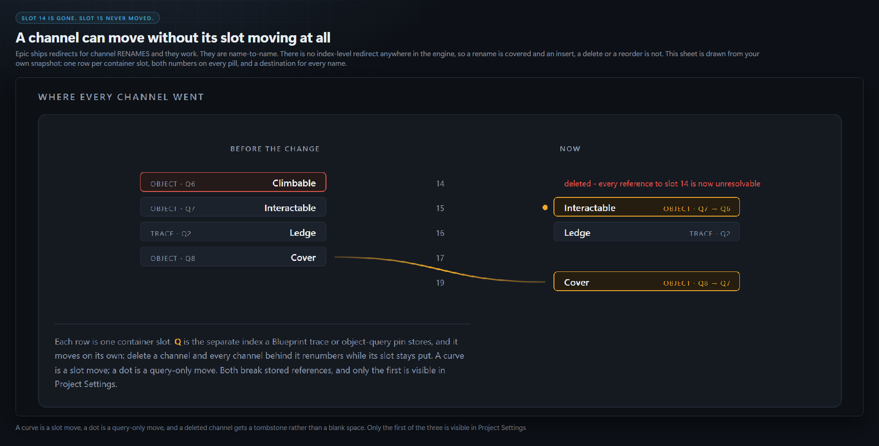The width and height of the screenshot is (879, 446).
Task: Click the slot number 15 label
Action: [x=440, y=208]
